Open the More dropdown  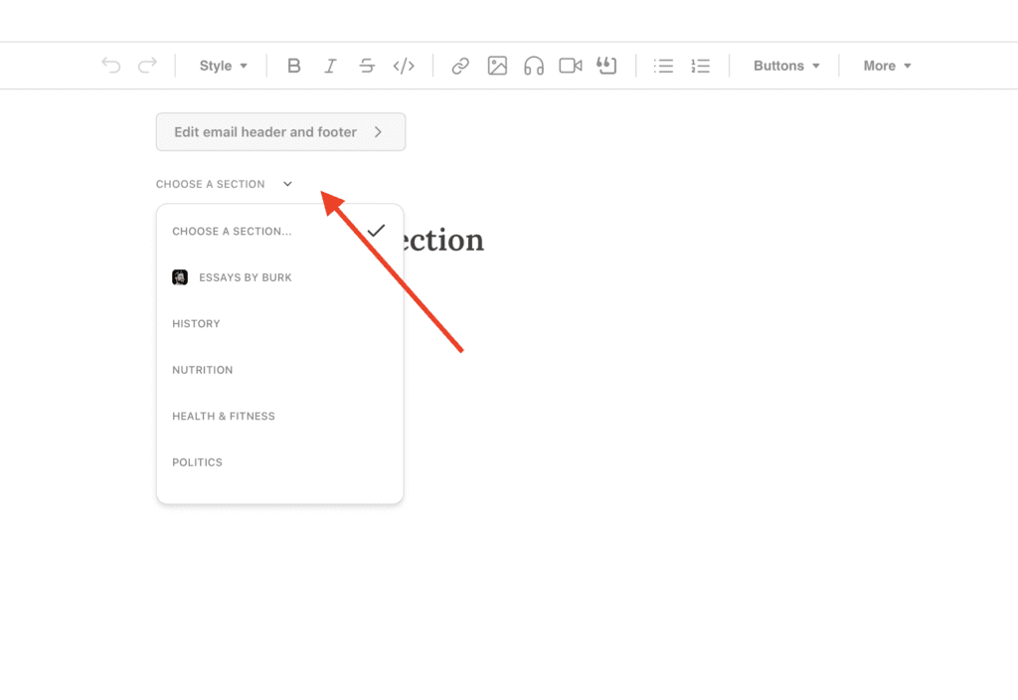pos(886,65)
